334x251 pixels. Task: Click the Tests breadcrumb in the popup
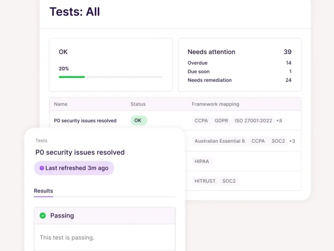[x=41, y=141]
